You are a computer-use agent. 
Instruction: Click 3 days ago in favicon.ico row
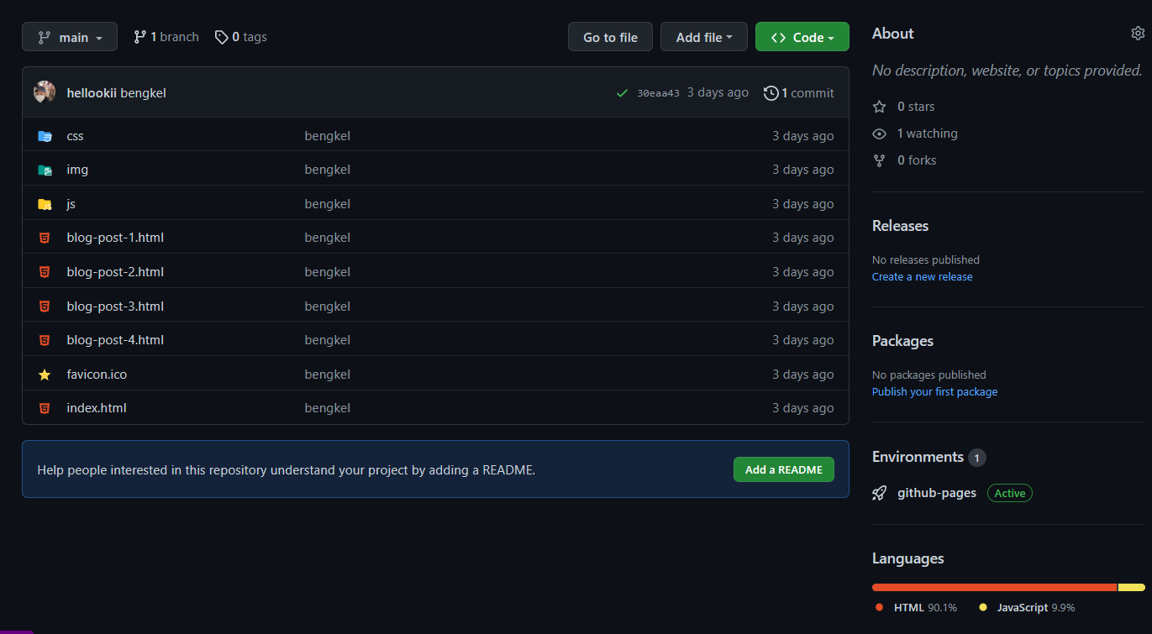coord(803,375)
